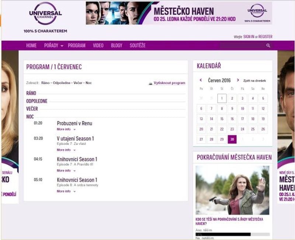The height and width of the screenshot is (240, 295).
Task: Open the V utajení Season 1 title
Action: click(x=75, y=139)
